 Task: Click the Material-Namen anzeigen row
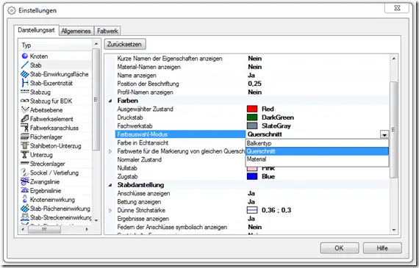pyautogui.click(x=251, y=67)
